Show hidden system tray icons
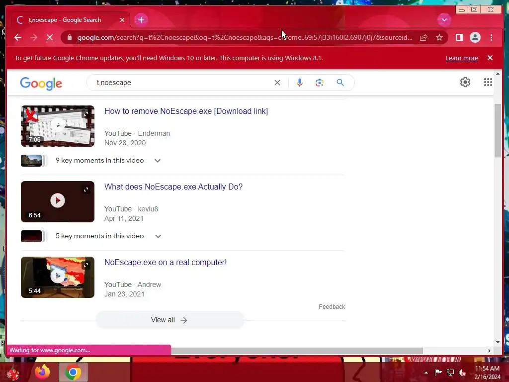Screen dimensions: 509x382 pos(426,373)
